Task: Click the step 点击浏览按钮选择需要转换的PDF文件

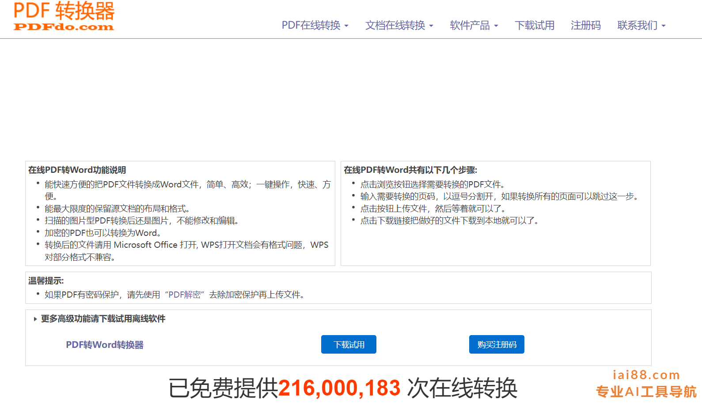Action: 433,184
